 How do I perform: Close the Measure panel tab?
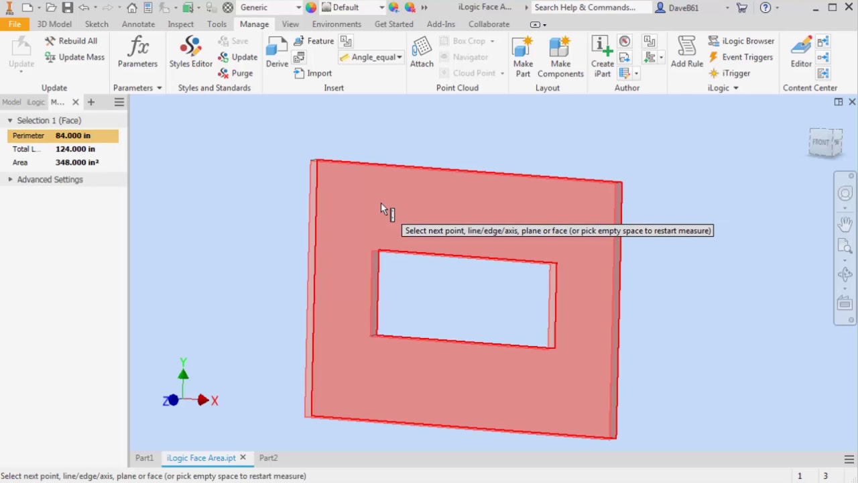75,102
